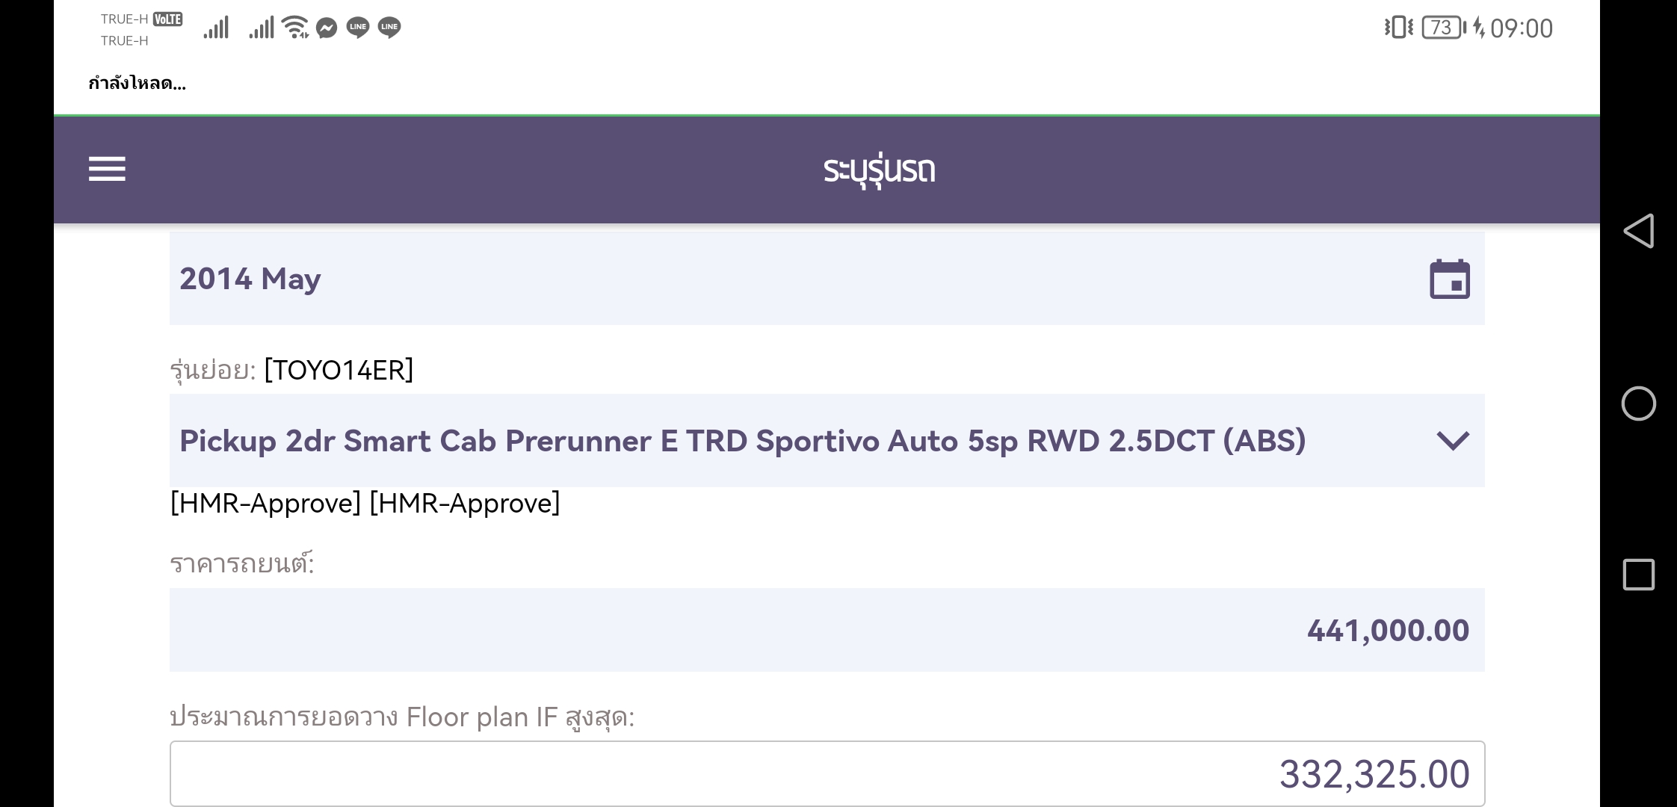This screenshot has height=807, width=1677.
Task: Tap the battery level indicator
Action: (x=1442, y=28)
